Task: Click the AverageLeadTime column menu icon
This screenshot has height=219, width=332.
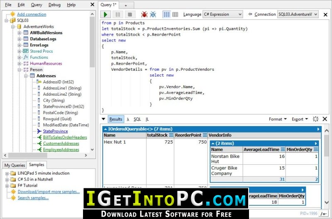Action: pyautogui.click(x=283, y=149)
